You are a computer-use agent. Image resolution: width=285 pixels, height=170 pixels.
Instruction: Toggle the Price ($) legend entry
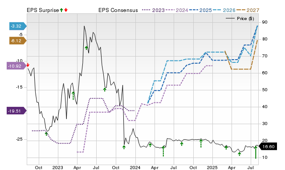[x=240, y=19]
